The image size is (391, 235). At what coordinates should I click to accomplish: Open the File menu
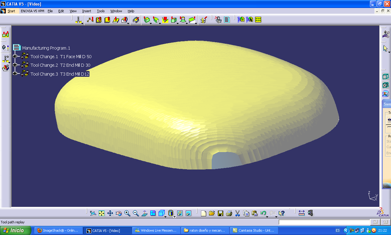click(50, 11)
